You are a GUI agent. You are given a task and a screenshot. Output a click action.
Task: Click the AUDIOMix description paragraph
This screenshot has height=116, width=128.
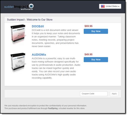[x=56, y=68]
